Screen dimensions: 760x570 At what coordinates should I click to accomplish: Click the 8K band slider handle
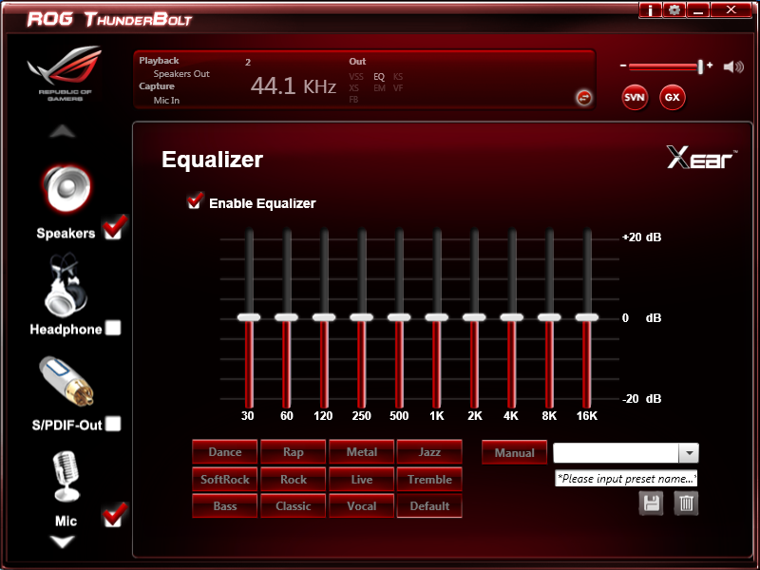[549, 317]
